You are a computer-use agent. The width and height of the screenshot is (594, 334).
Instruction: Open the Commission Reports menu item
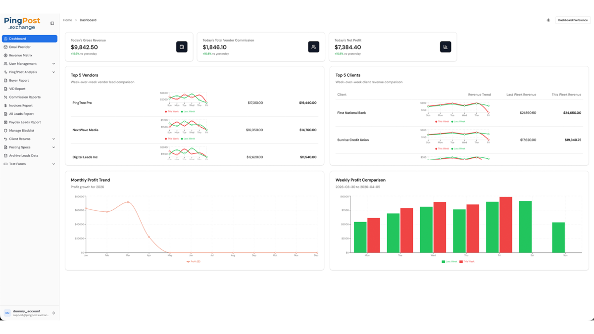coord(25,97)
